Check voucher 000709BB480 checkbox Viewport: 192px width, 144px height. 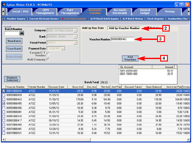pyautogui.click(x=4, y=125)
